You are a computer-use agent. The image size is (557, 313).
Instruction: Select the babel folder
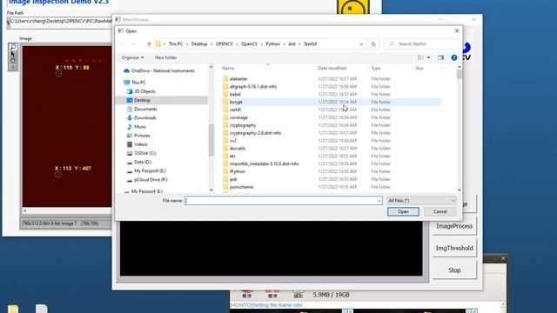[x=235, y=95]
